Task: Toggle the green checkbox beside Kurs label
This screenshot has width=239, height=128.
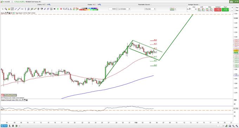Action: [14, 13]
